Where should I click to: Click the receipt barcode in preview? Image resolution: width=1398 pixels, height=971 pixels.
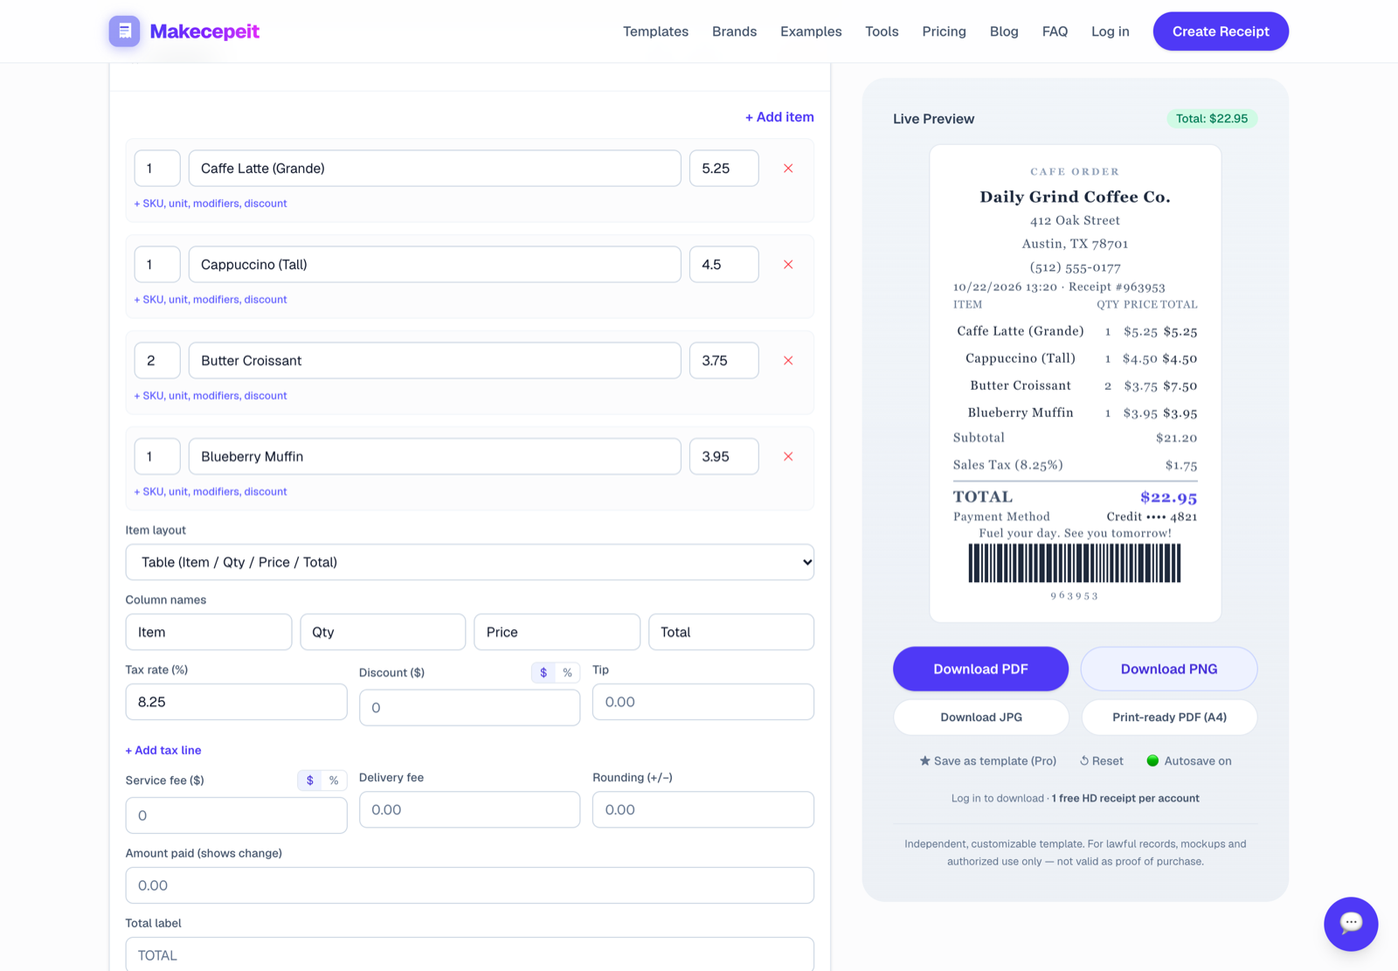tap(1075, 563)
